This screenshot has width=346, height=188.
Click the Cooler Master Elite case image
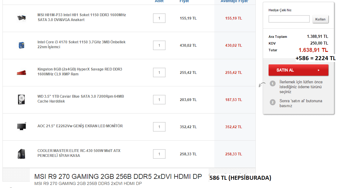21,154
